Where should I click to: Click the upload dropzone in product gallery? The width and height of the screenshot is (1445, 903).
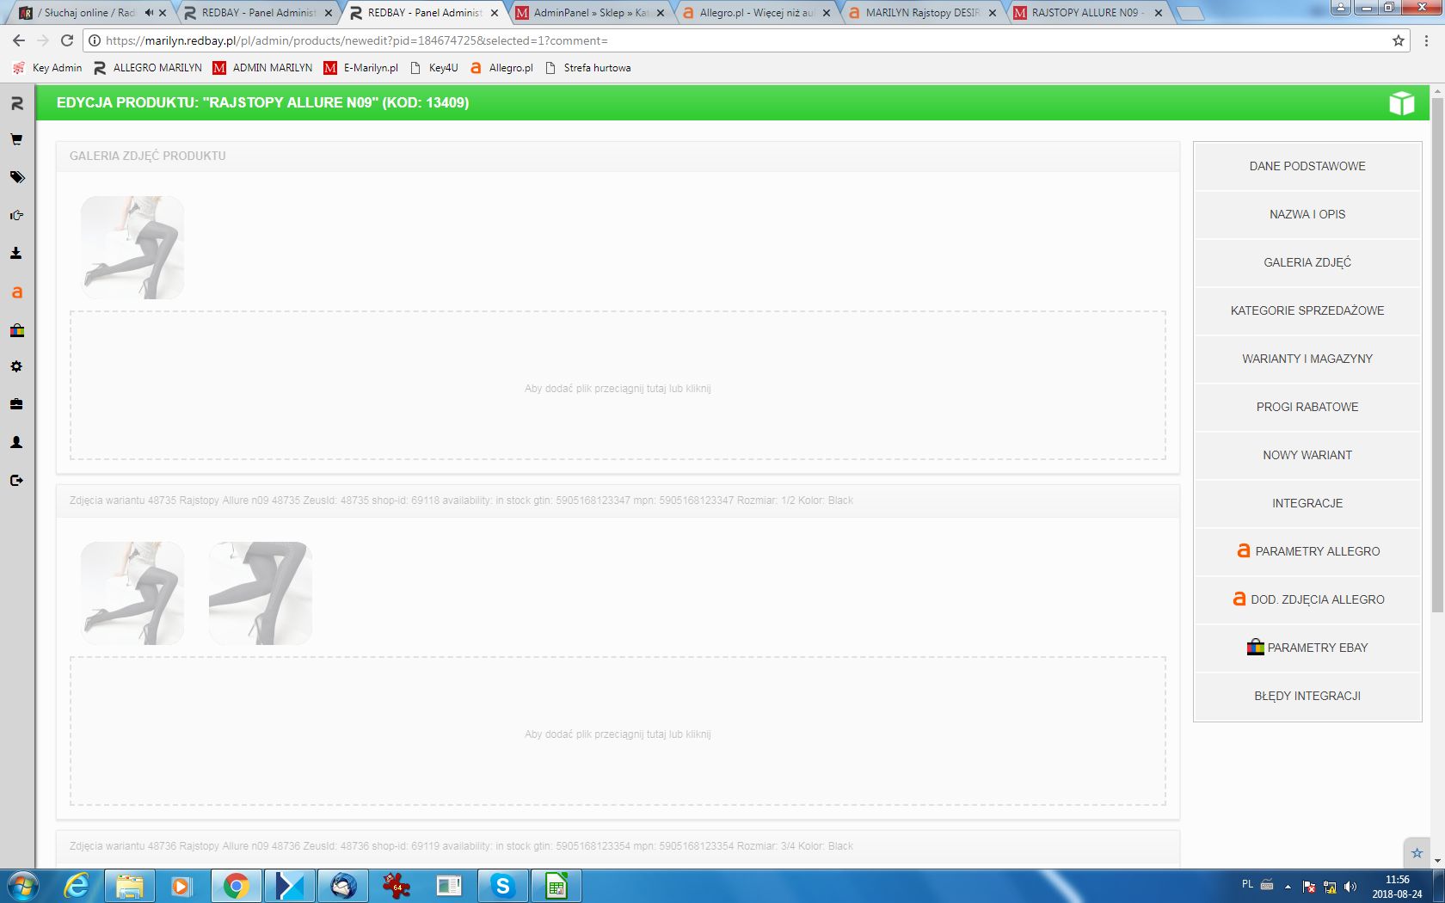(618, 386)
